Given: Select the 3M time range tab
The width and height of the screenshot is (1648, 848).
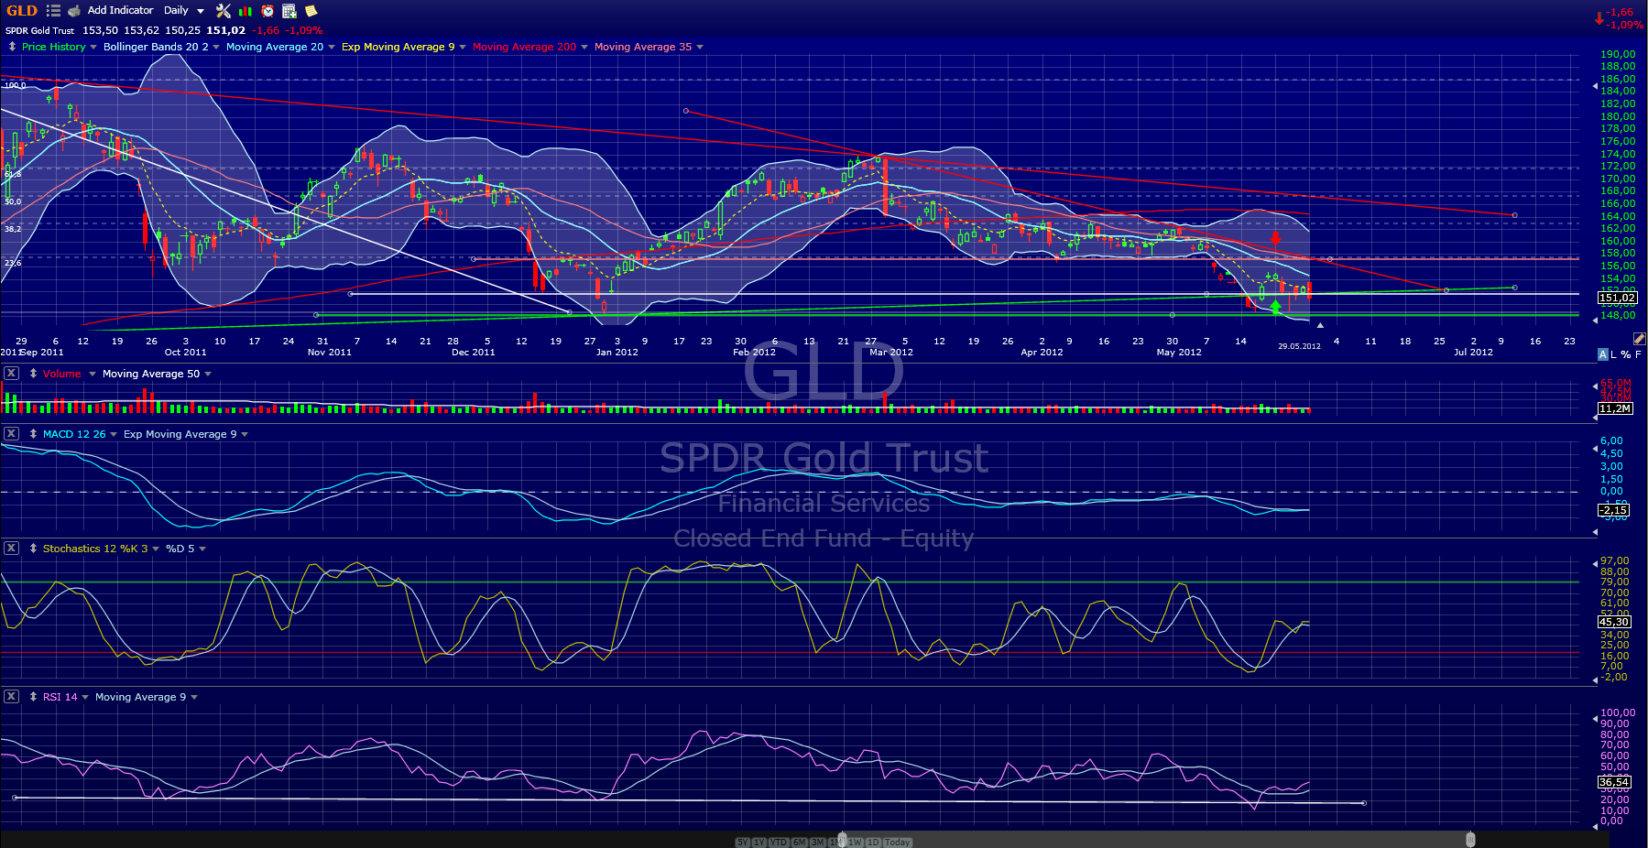Looking at the screenshot, I should coord(818,843).
